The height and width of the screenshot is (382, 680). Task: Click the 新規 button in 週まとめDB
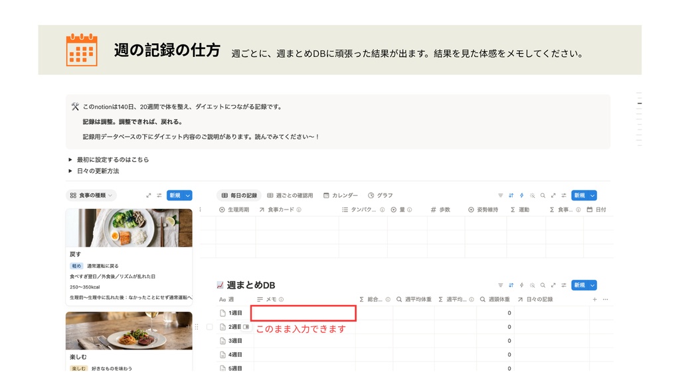[x=580, y=285]
